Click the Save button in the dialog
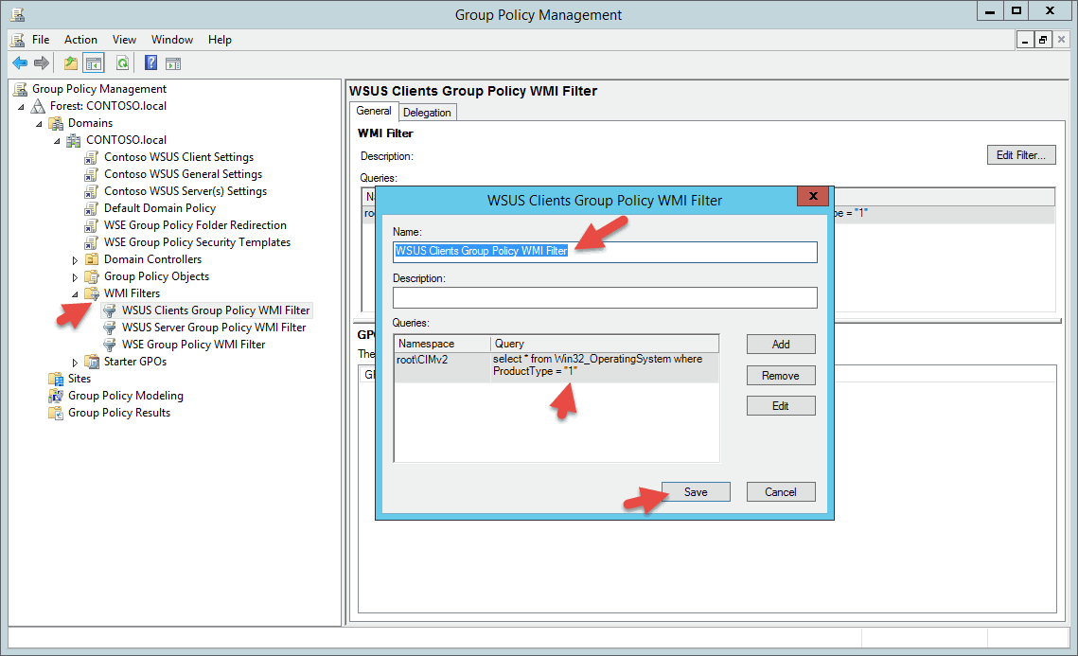1078x656 pixels. point(696,492)
